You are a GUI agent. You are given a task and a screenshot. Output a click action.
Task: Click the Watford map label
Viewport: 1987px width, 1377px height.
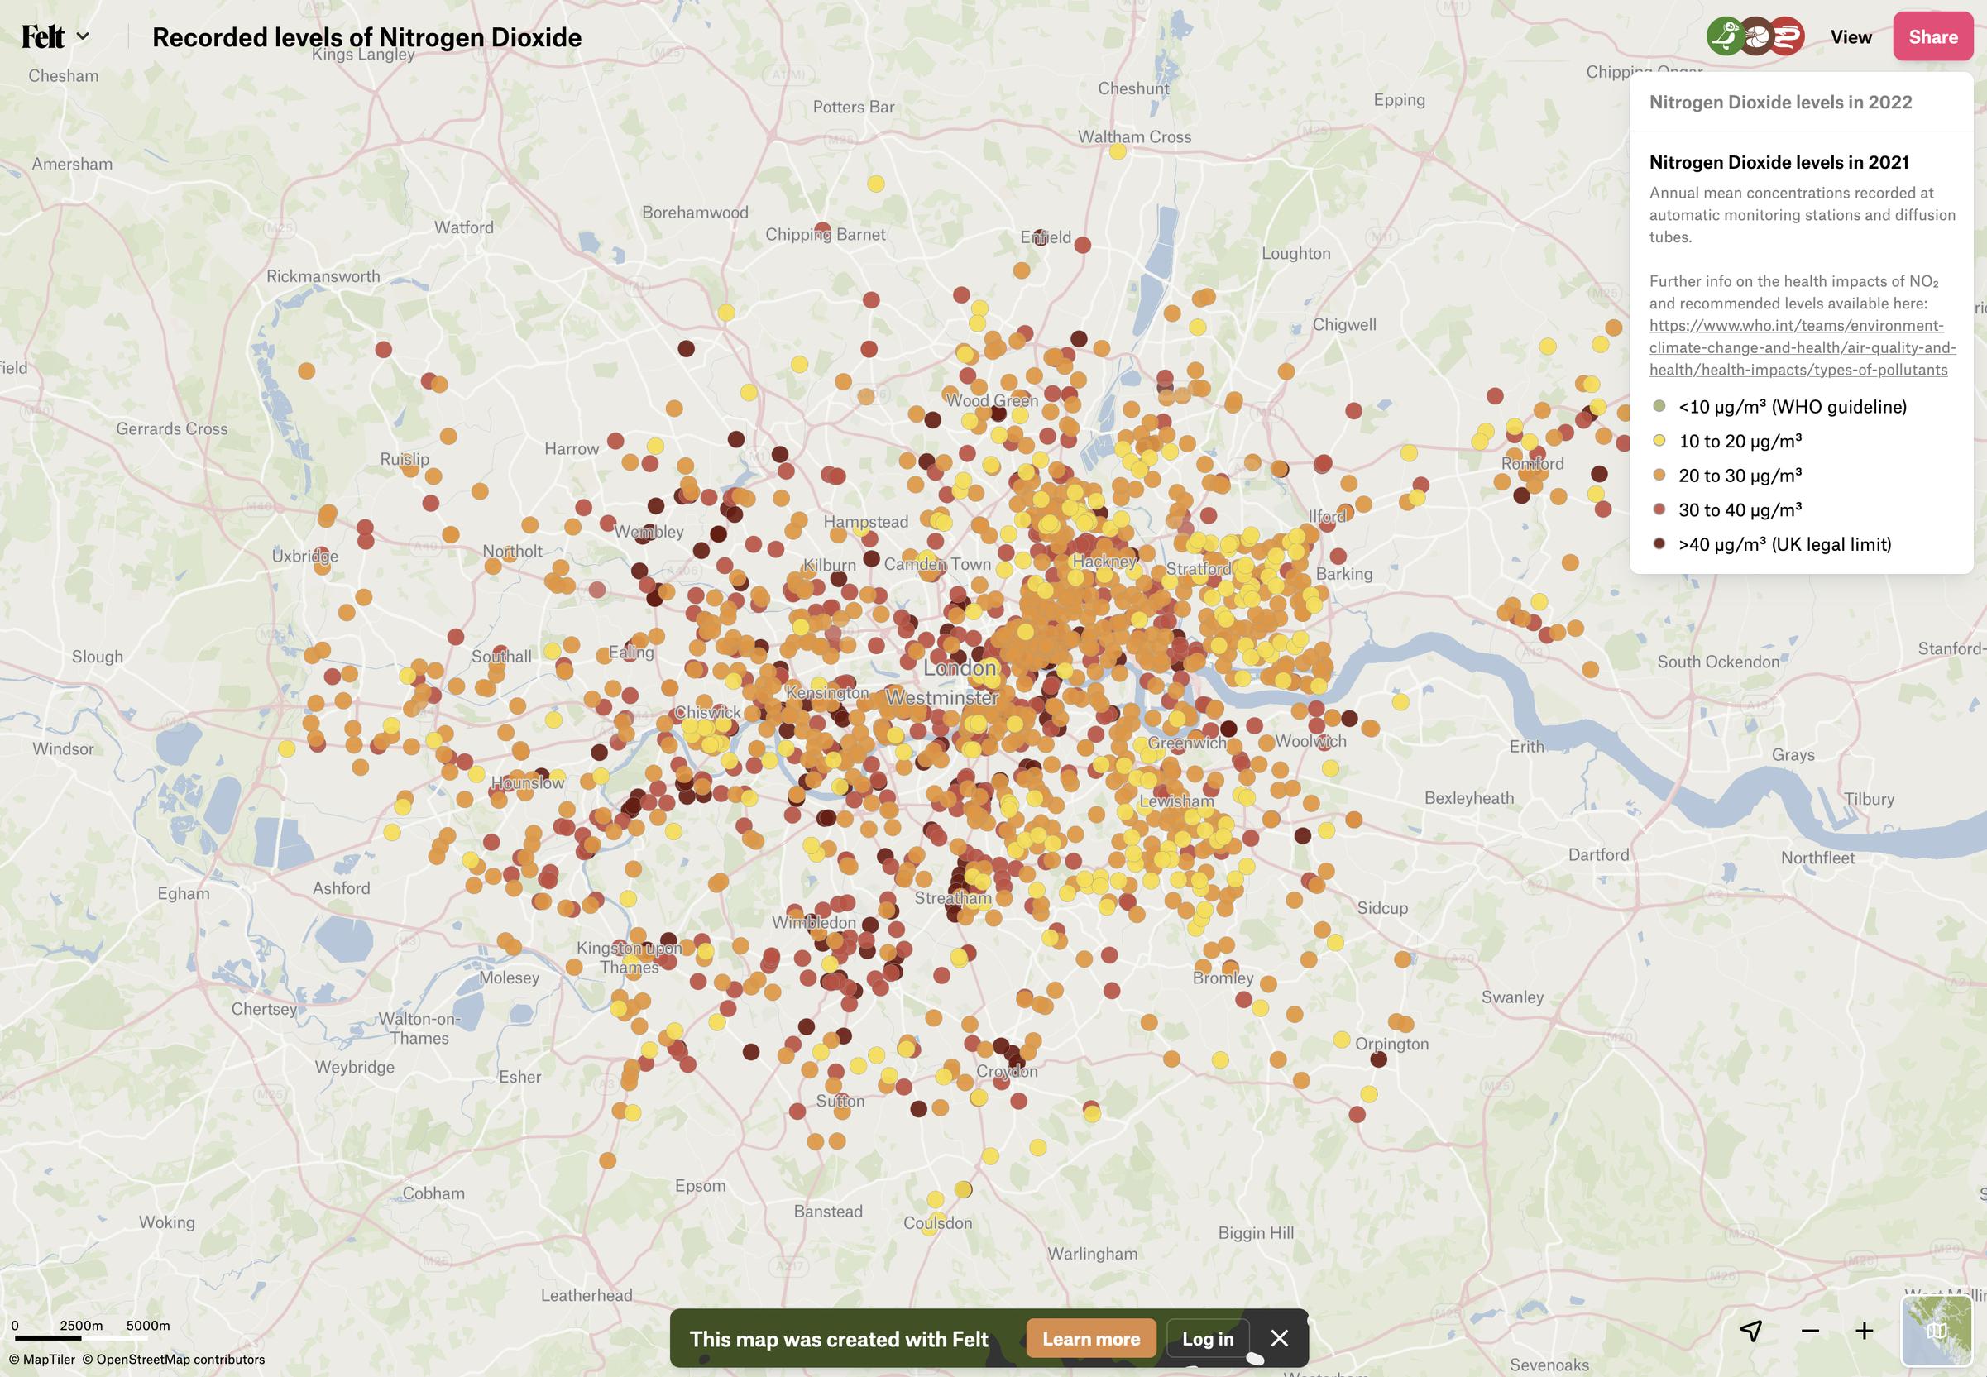coord(464,227)
